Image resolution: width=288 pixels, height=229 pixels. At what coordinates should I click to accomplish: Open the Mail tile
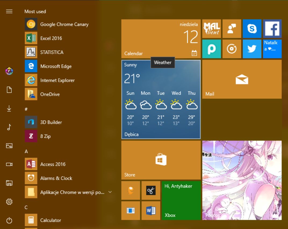242,79
